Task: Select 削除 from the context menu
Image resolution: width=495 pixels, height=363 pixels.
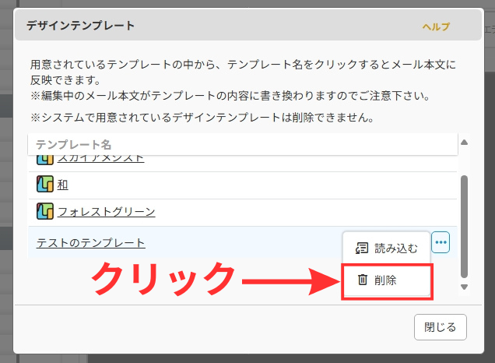Action: tap(387, 280)
